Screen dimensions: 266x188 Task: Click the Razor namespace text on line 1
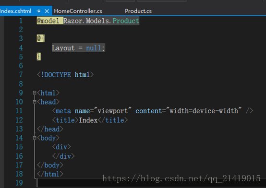pos(73,21)
